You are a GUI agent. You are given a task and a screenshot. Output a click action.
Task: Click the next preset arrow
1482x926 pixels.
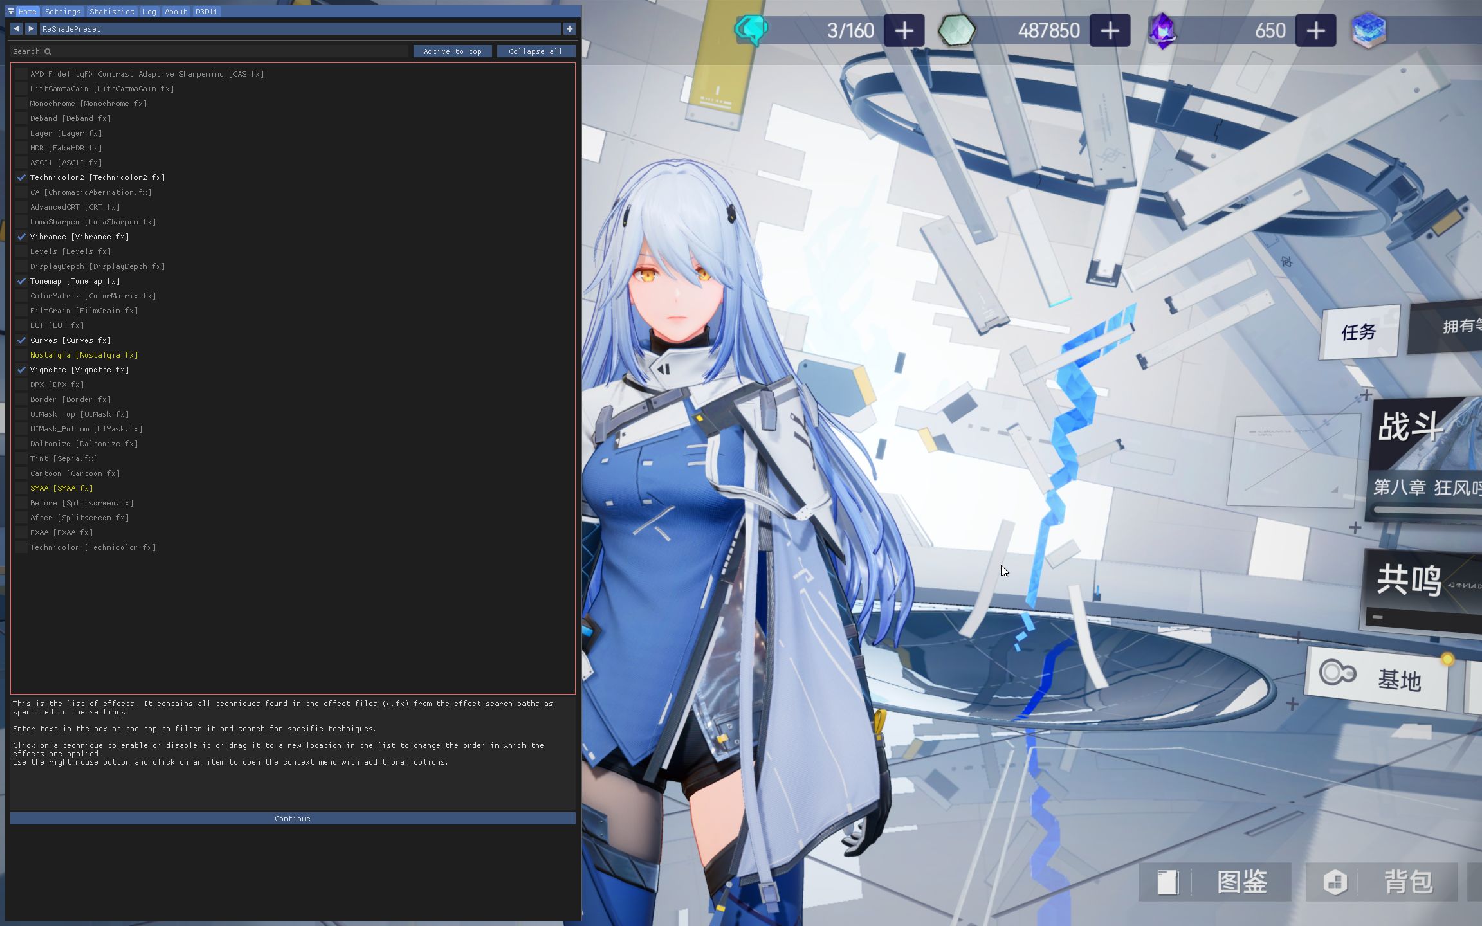coord(31,29)
